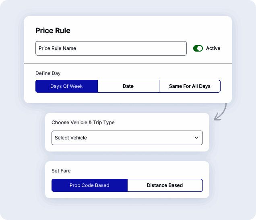
Task: Choose Same For All Days
Action: 190,86
